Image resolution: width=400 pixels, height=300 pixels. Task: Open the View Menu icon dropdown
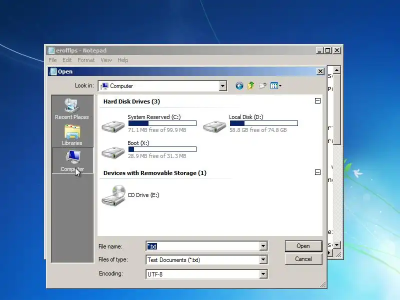click(x=276, y=85)
